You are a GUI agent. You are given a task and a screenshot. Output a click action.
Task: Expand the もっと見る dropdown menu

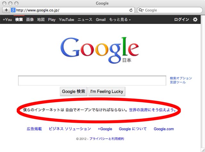point(120,19)
